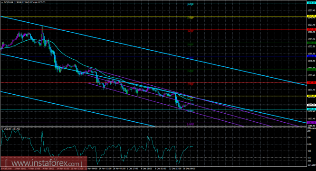The image size is (316, 171).
Task: Click the white current price 1135.33 tag
Action: (x=311, y=105)
